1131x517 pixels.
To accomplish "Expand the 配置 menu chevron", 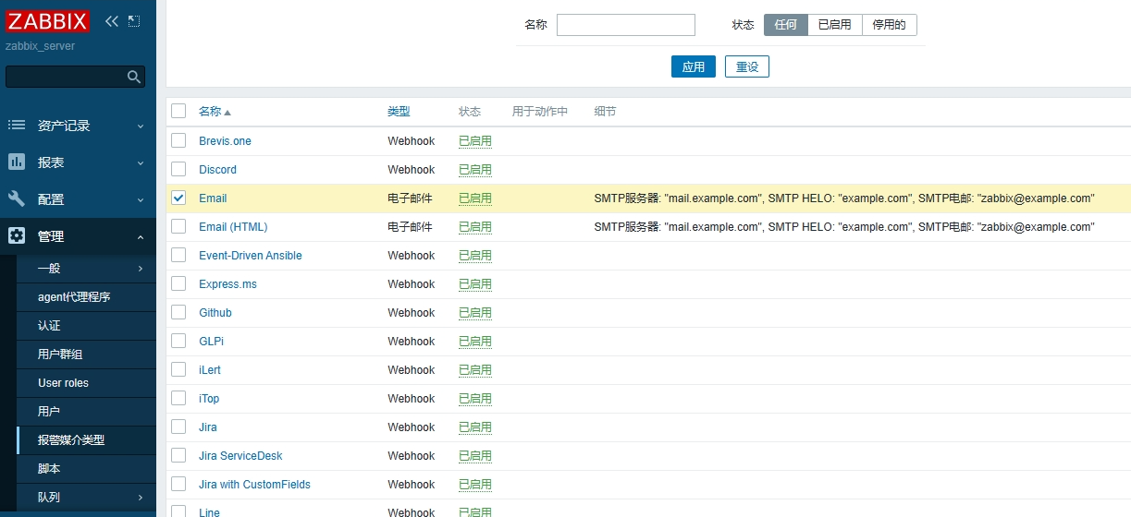I will pyautogui.click(x=141, y=199).
